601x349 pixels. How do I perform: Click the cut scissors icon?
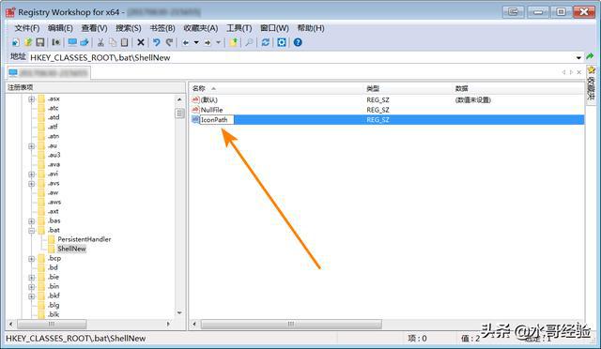(100, 42)
